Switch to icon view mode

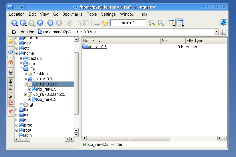[x=171, y=23]
